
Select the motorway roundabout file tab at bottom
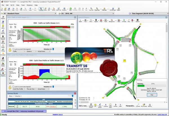[x=24, y=111]
